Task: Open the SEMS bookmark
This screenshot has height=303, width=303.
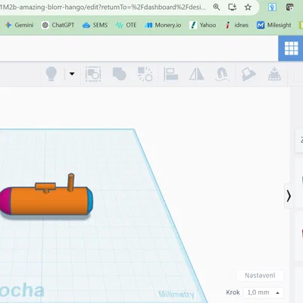Action: (x=95, y=25)
